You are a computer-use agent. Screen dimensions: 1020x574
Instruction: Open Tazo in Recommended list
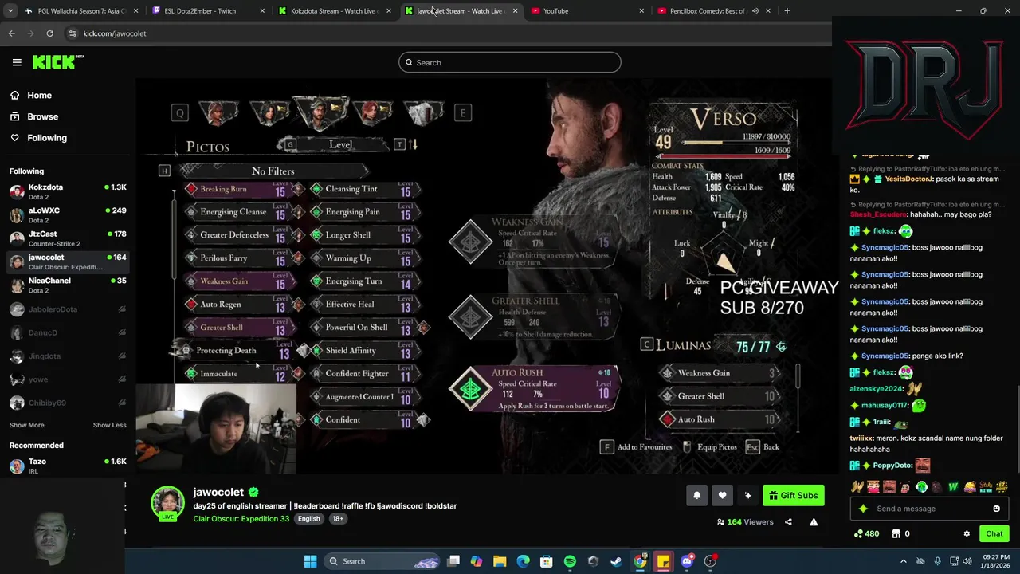(68, 466)
